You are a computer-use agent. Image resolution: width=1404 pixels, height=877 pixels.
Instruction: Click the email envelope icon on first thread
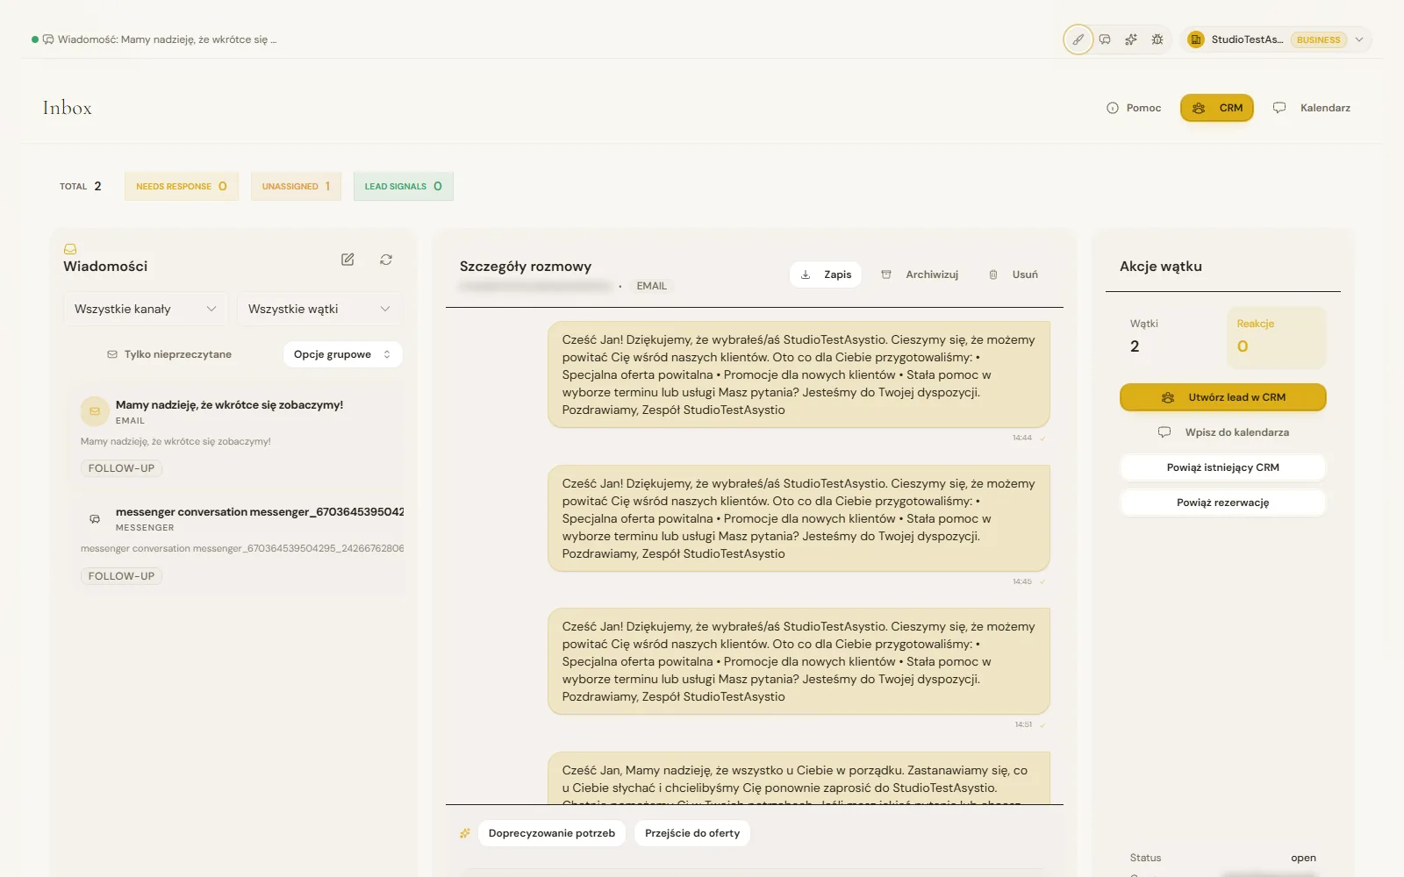click(x=95, y=410)
